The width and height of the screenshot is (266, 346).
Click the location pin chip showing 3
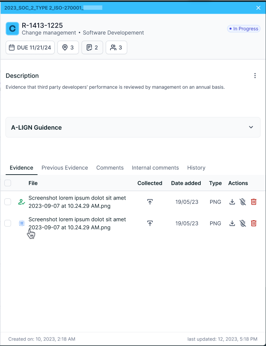click(x=68, y=47)
